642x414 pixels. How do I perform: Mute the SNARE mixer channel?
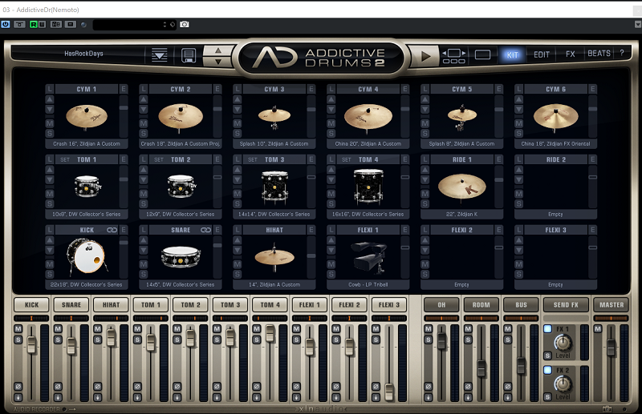point(58,328)
